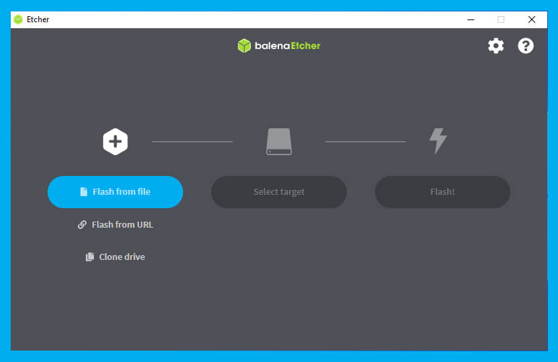Click the Flash from file button
The width and height of the screenshot is (558, 362).
click(x=115, y=191)
